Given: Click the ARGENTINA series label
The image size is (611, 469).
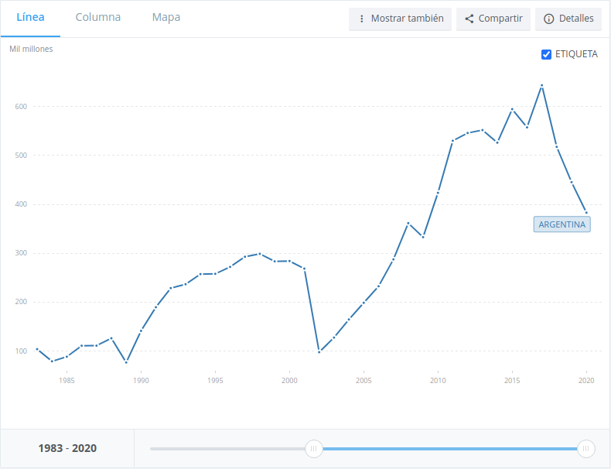Looking at the screenshot, I should (x=562, y=224).
